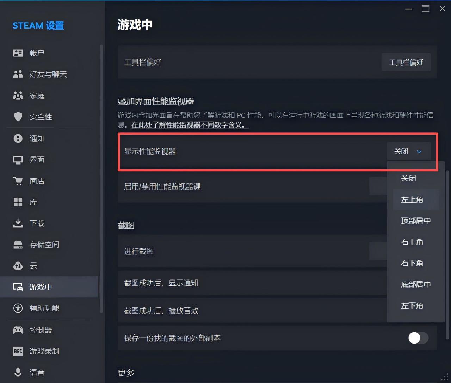Select the 游戏中 sidebar entry

click(49, 287)
